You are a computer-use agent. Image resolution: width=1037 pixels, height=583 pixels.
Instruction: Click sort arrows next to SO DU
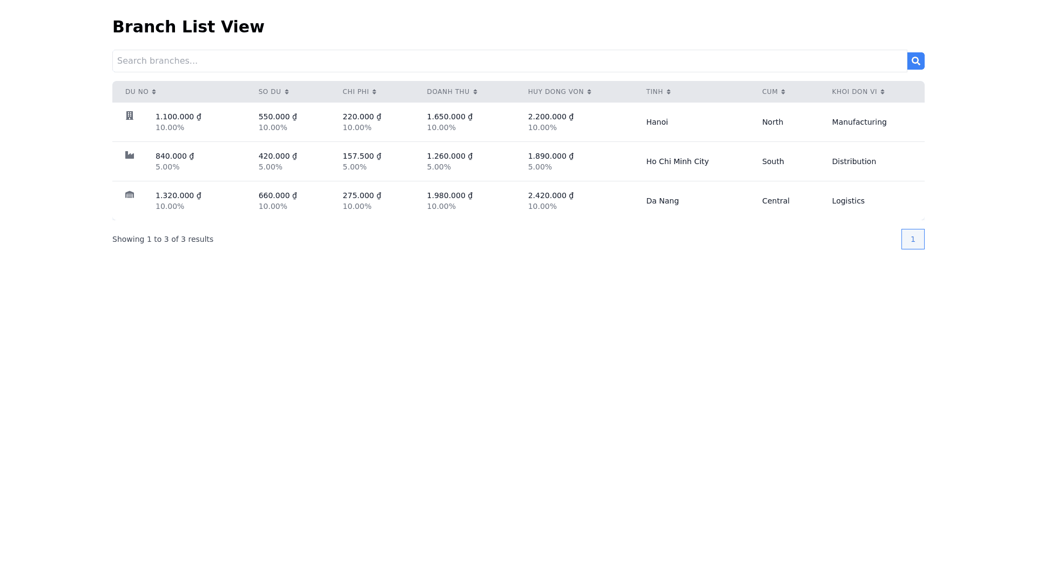(x=287, y=92)
